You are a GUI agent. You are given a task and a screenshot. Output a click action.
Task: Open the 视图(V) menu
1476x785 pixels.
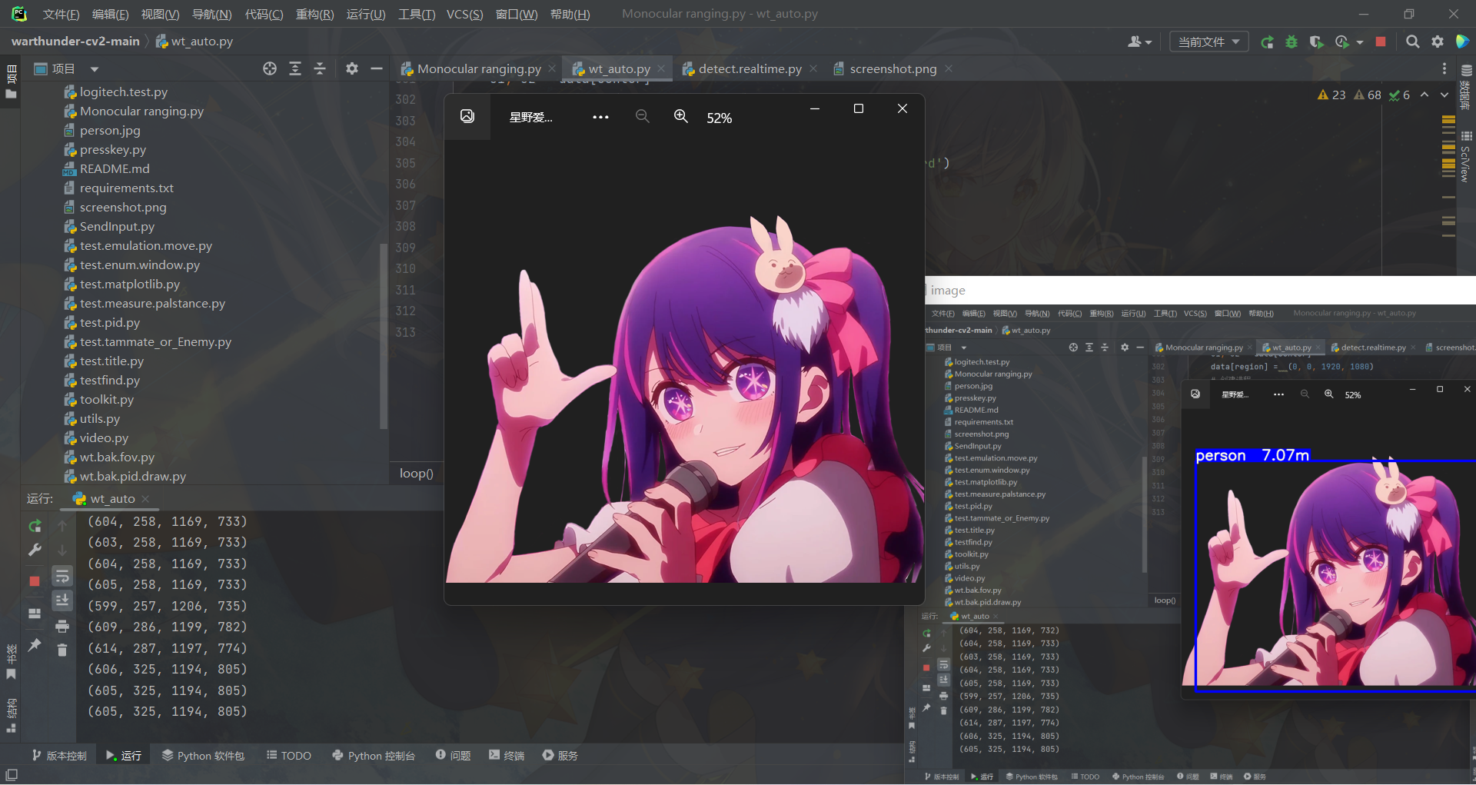coord(161,14)
